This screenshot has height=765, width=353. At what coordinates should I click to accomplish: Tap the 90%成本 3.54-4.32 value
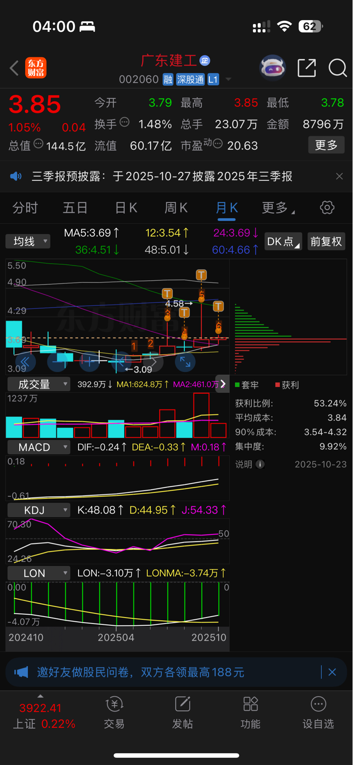[325, 432]
